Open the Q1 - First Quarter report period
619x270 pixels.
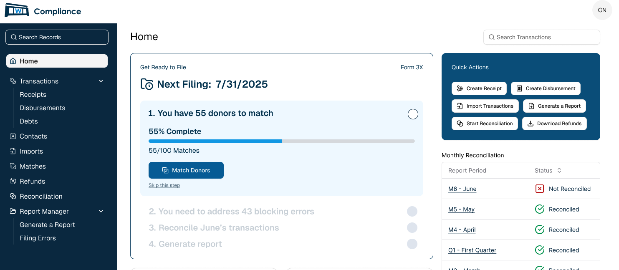(472, 250)
